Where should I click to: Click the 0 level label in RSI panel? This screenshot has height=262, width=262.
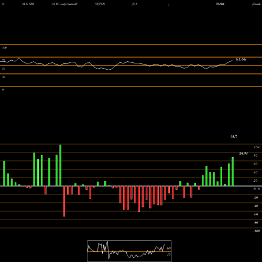pos(3,90)
